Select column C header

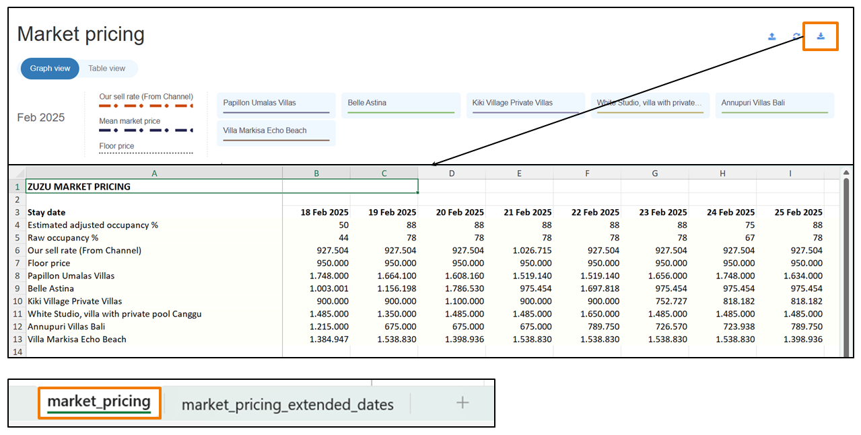[x=384, y=173]
